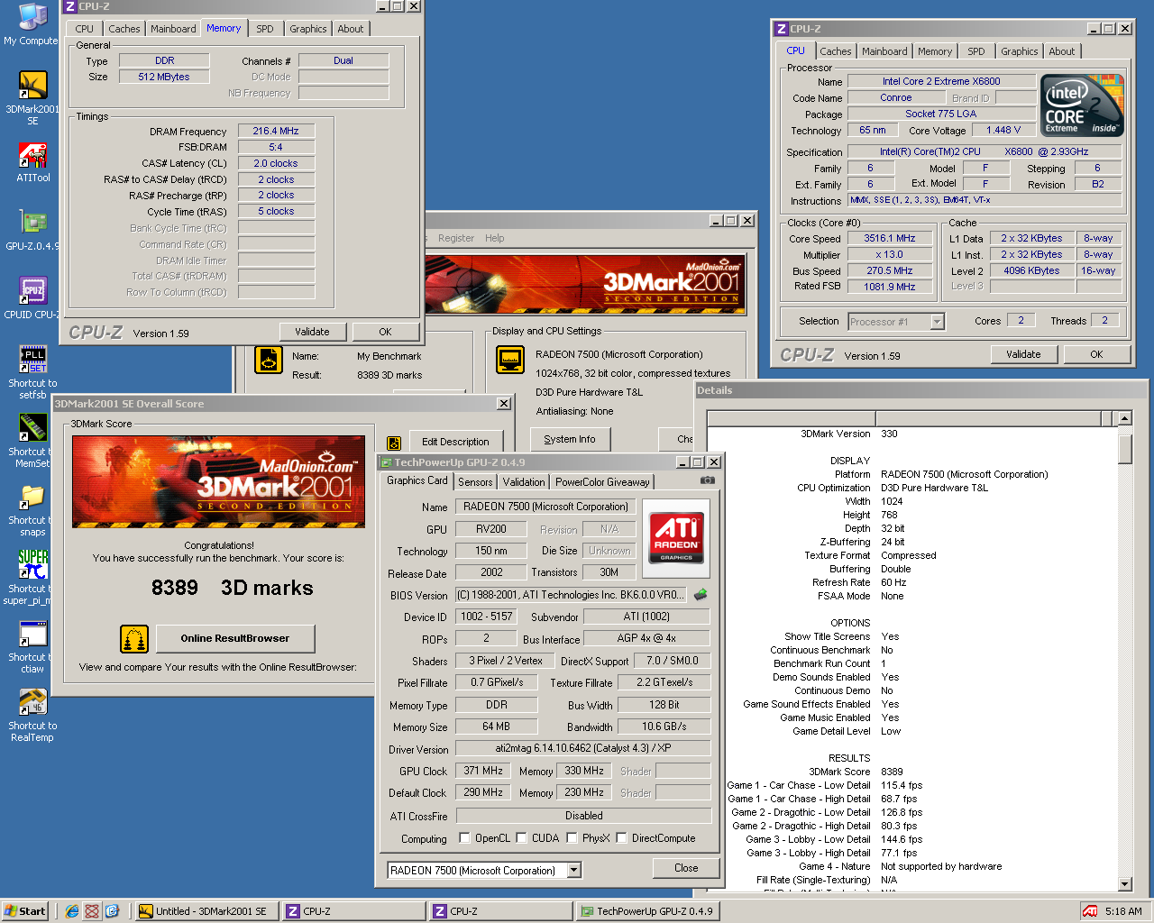This screenshot has width=1154, height=923.
Task: Open Help menu in 3DMark2001
Action: click(494, 238)
